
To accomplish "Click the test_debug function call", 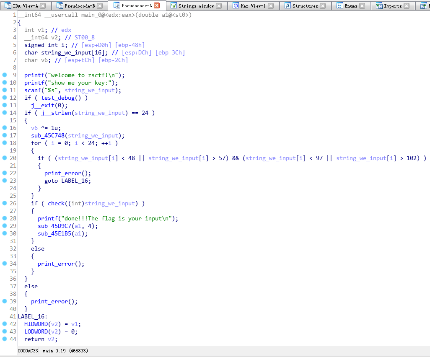I will coord(61,98).
